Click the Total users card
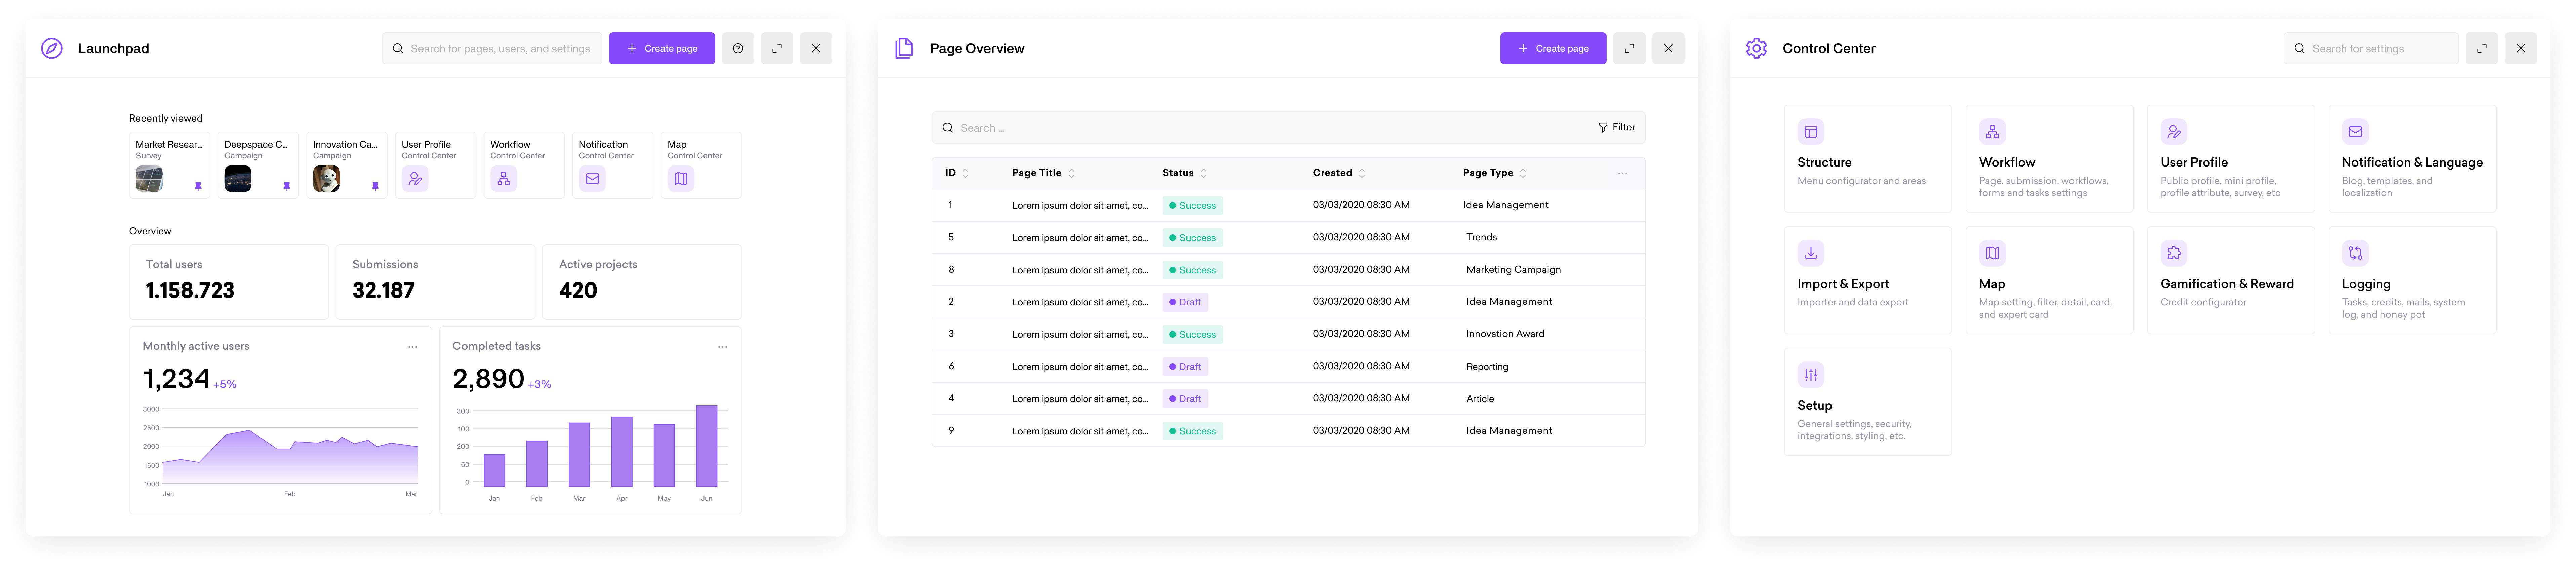The height and width of the screenshot is (568, 2576). click(x=229, y=282)
